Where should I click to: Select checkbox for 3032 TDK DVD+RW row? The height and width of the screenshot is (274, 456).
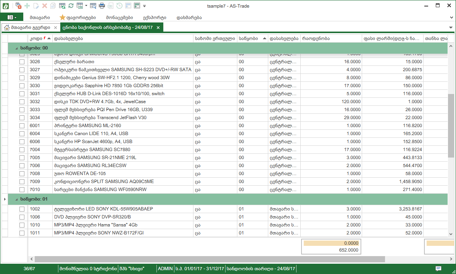22,102
